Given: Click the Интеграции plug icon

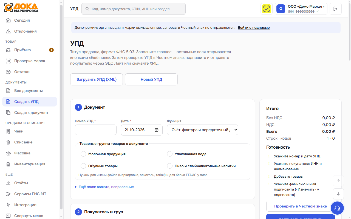Looking at the screenshot, I should 8,205.
